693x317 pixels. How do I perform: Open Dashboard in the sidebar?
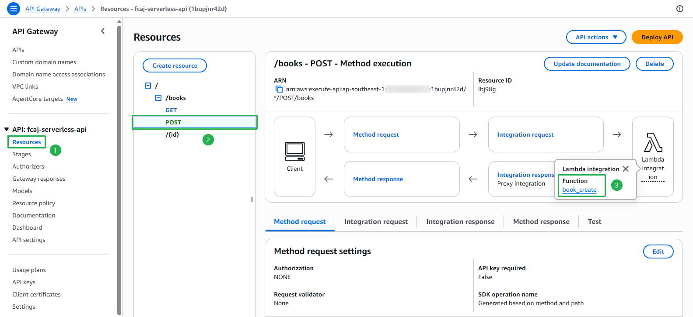tap(27, 227)
